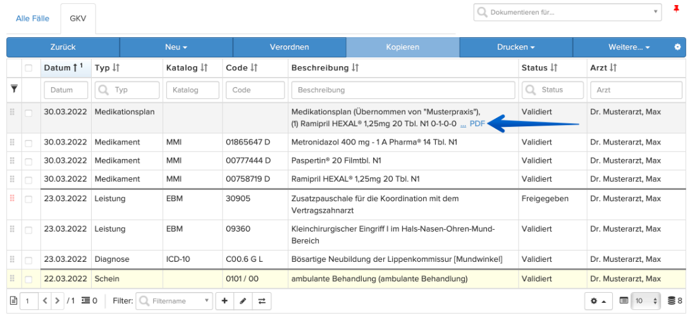Viewport: 690px width, 318px height.
Task: Check the Zusatzpauschale row checkbox
Action: tap(28, 199)
